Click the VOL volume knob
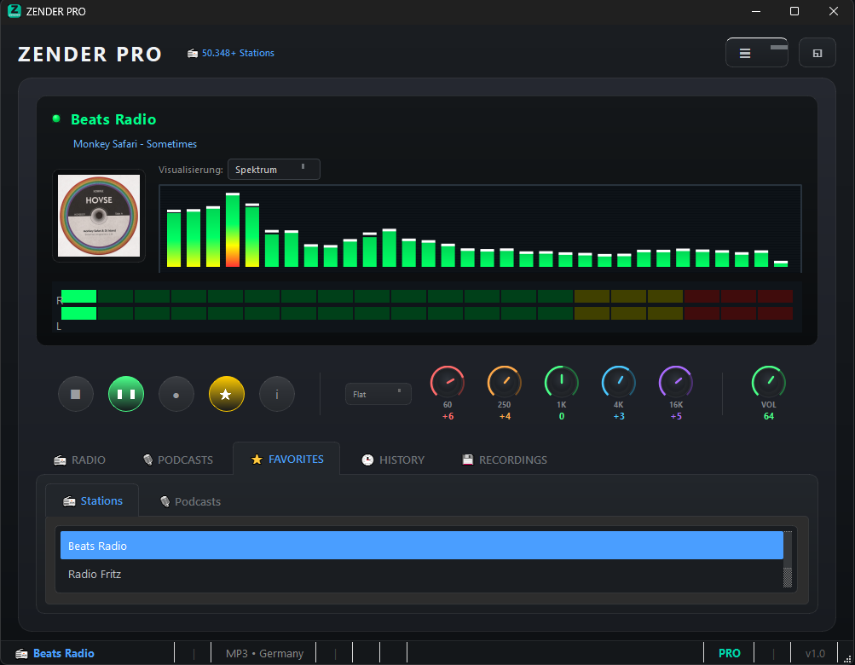This screenshot has height=665, width=855. [768, 383]
